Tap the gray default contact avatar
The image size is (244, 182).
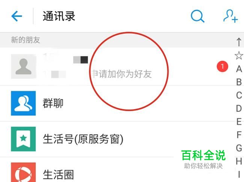(23, 66)
